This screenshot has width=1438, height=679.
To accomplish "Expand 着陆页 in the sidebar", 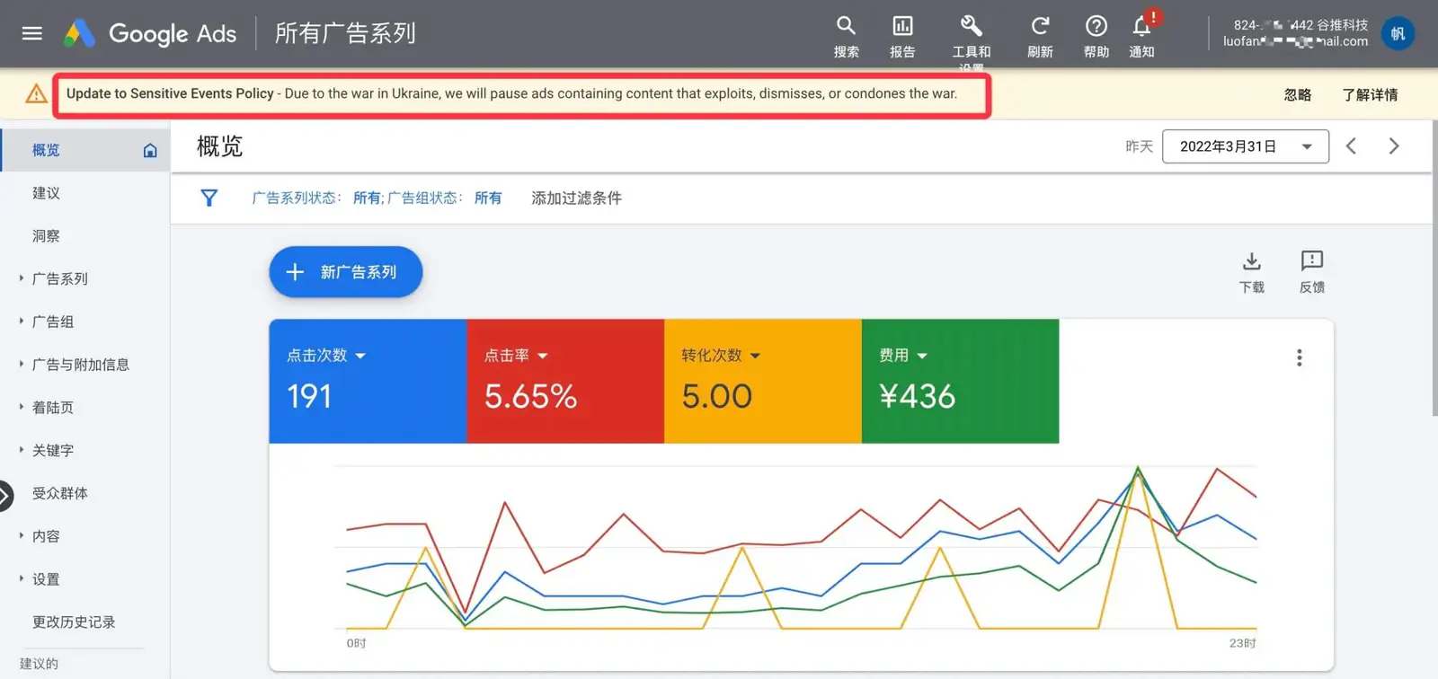I will click(22, 407).
